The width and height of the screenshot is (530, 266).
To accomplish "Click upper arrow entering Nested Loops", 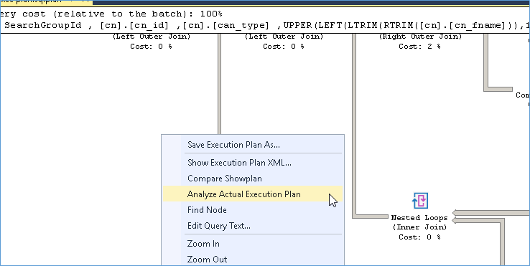I will (x=491, y=213).
